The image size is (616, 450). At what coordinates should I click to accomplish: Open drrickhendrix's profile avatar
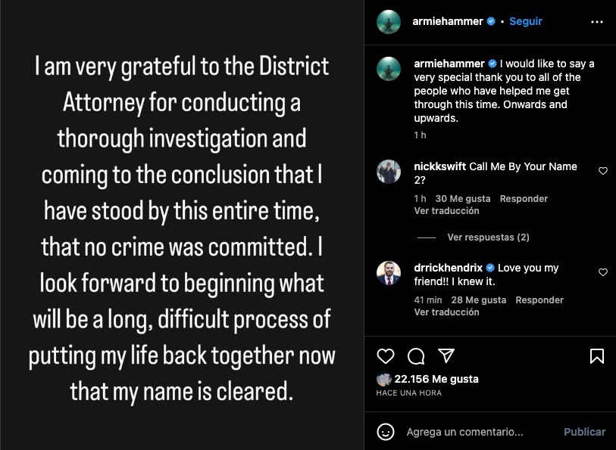coord(389,274)
